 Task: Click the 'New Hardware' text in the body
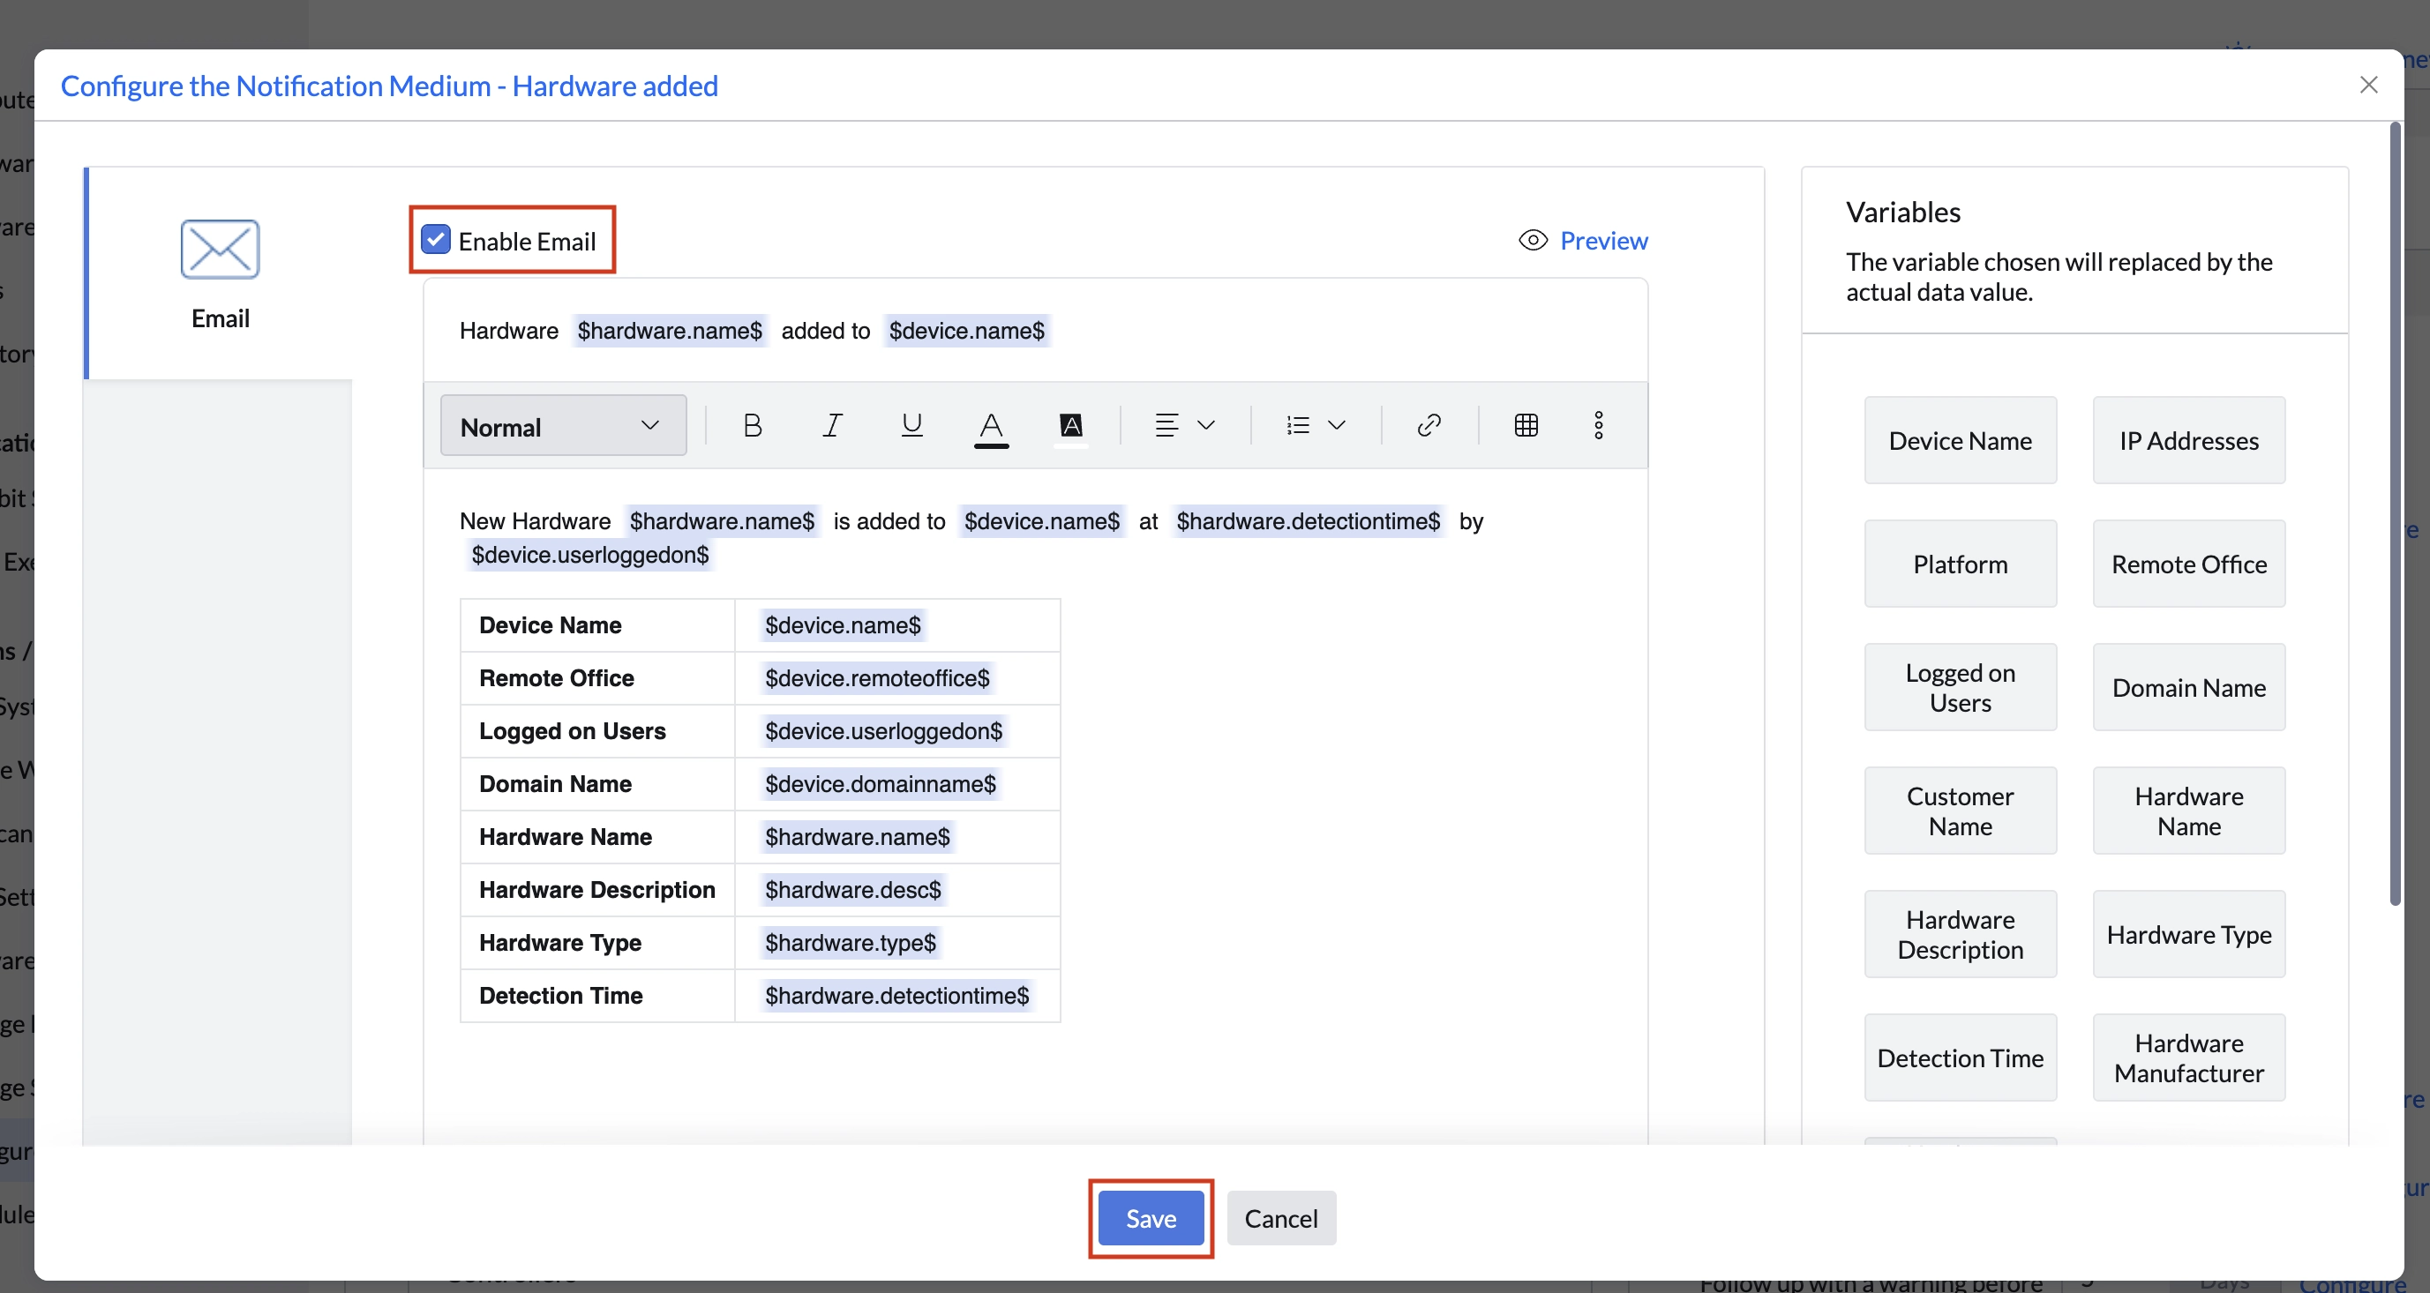tap(535, 521)
